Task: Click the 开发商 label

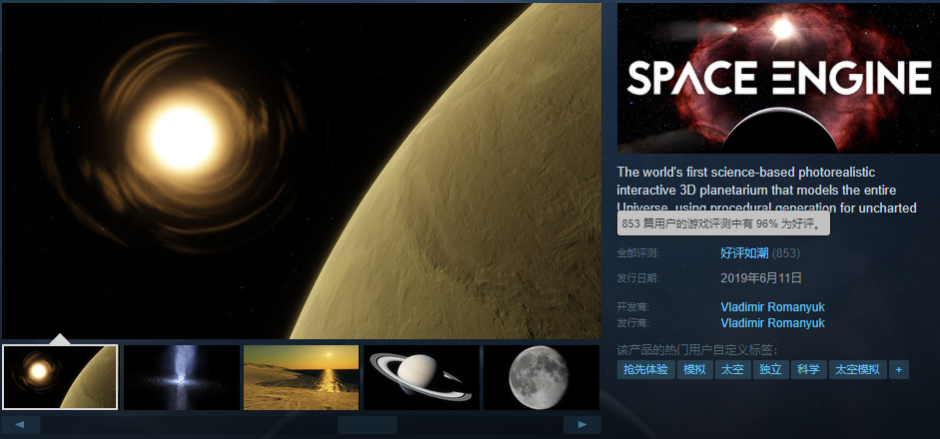Action: tap(633, 307)
